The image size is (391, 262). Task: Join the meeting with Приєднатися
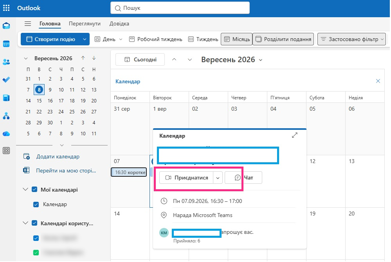186,178
